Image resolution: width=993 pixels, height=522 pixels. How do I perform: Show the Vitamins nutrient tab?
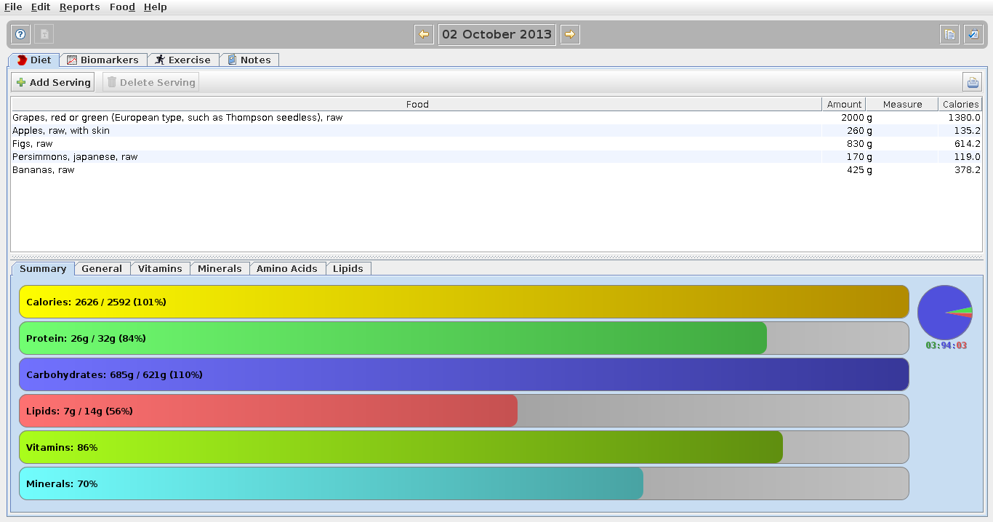click(160, 269)
